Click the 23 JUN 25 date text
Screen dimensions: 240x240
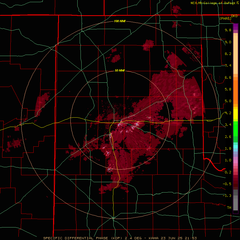coord(172,238)
